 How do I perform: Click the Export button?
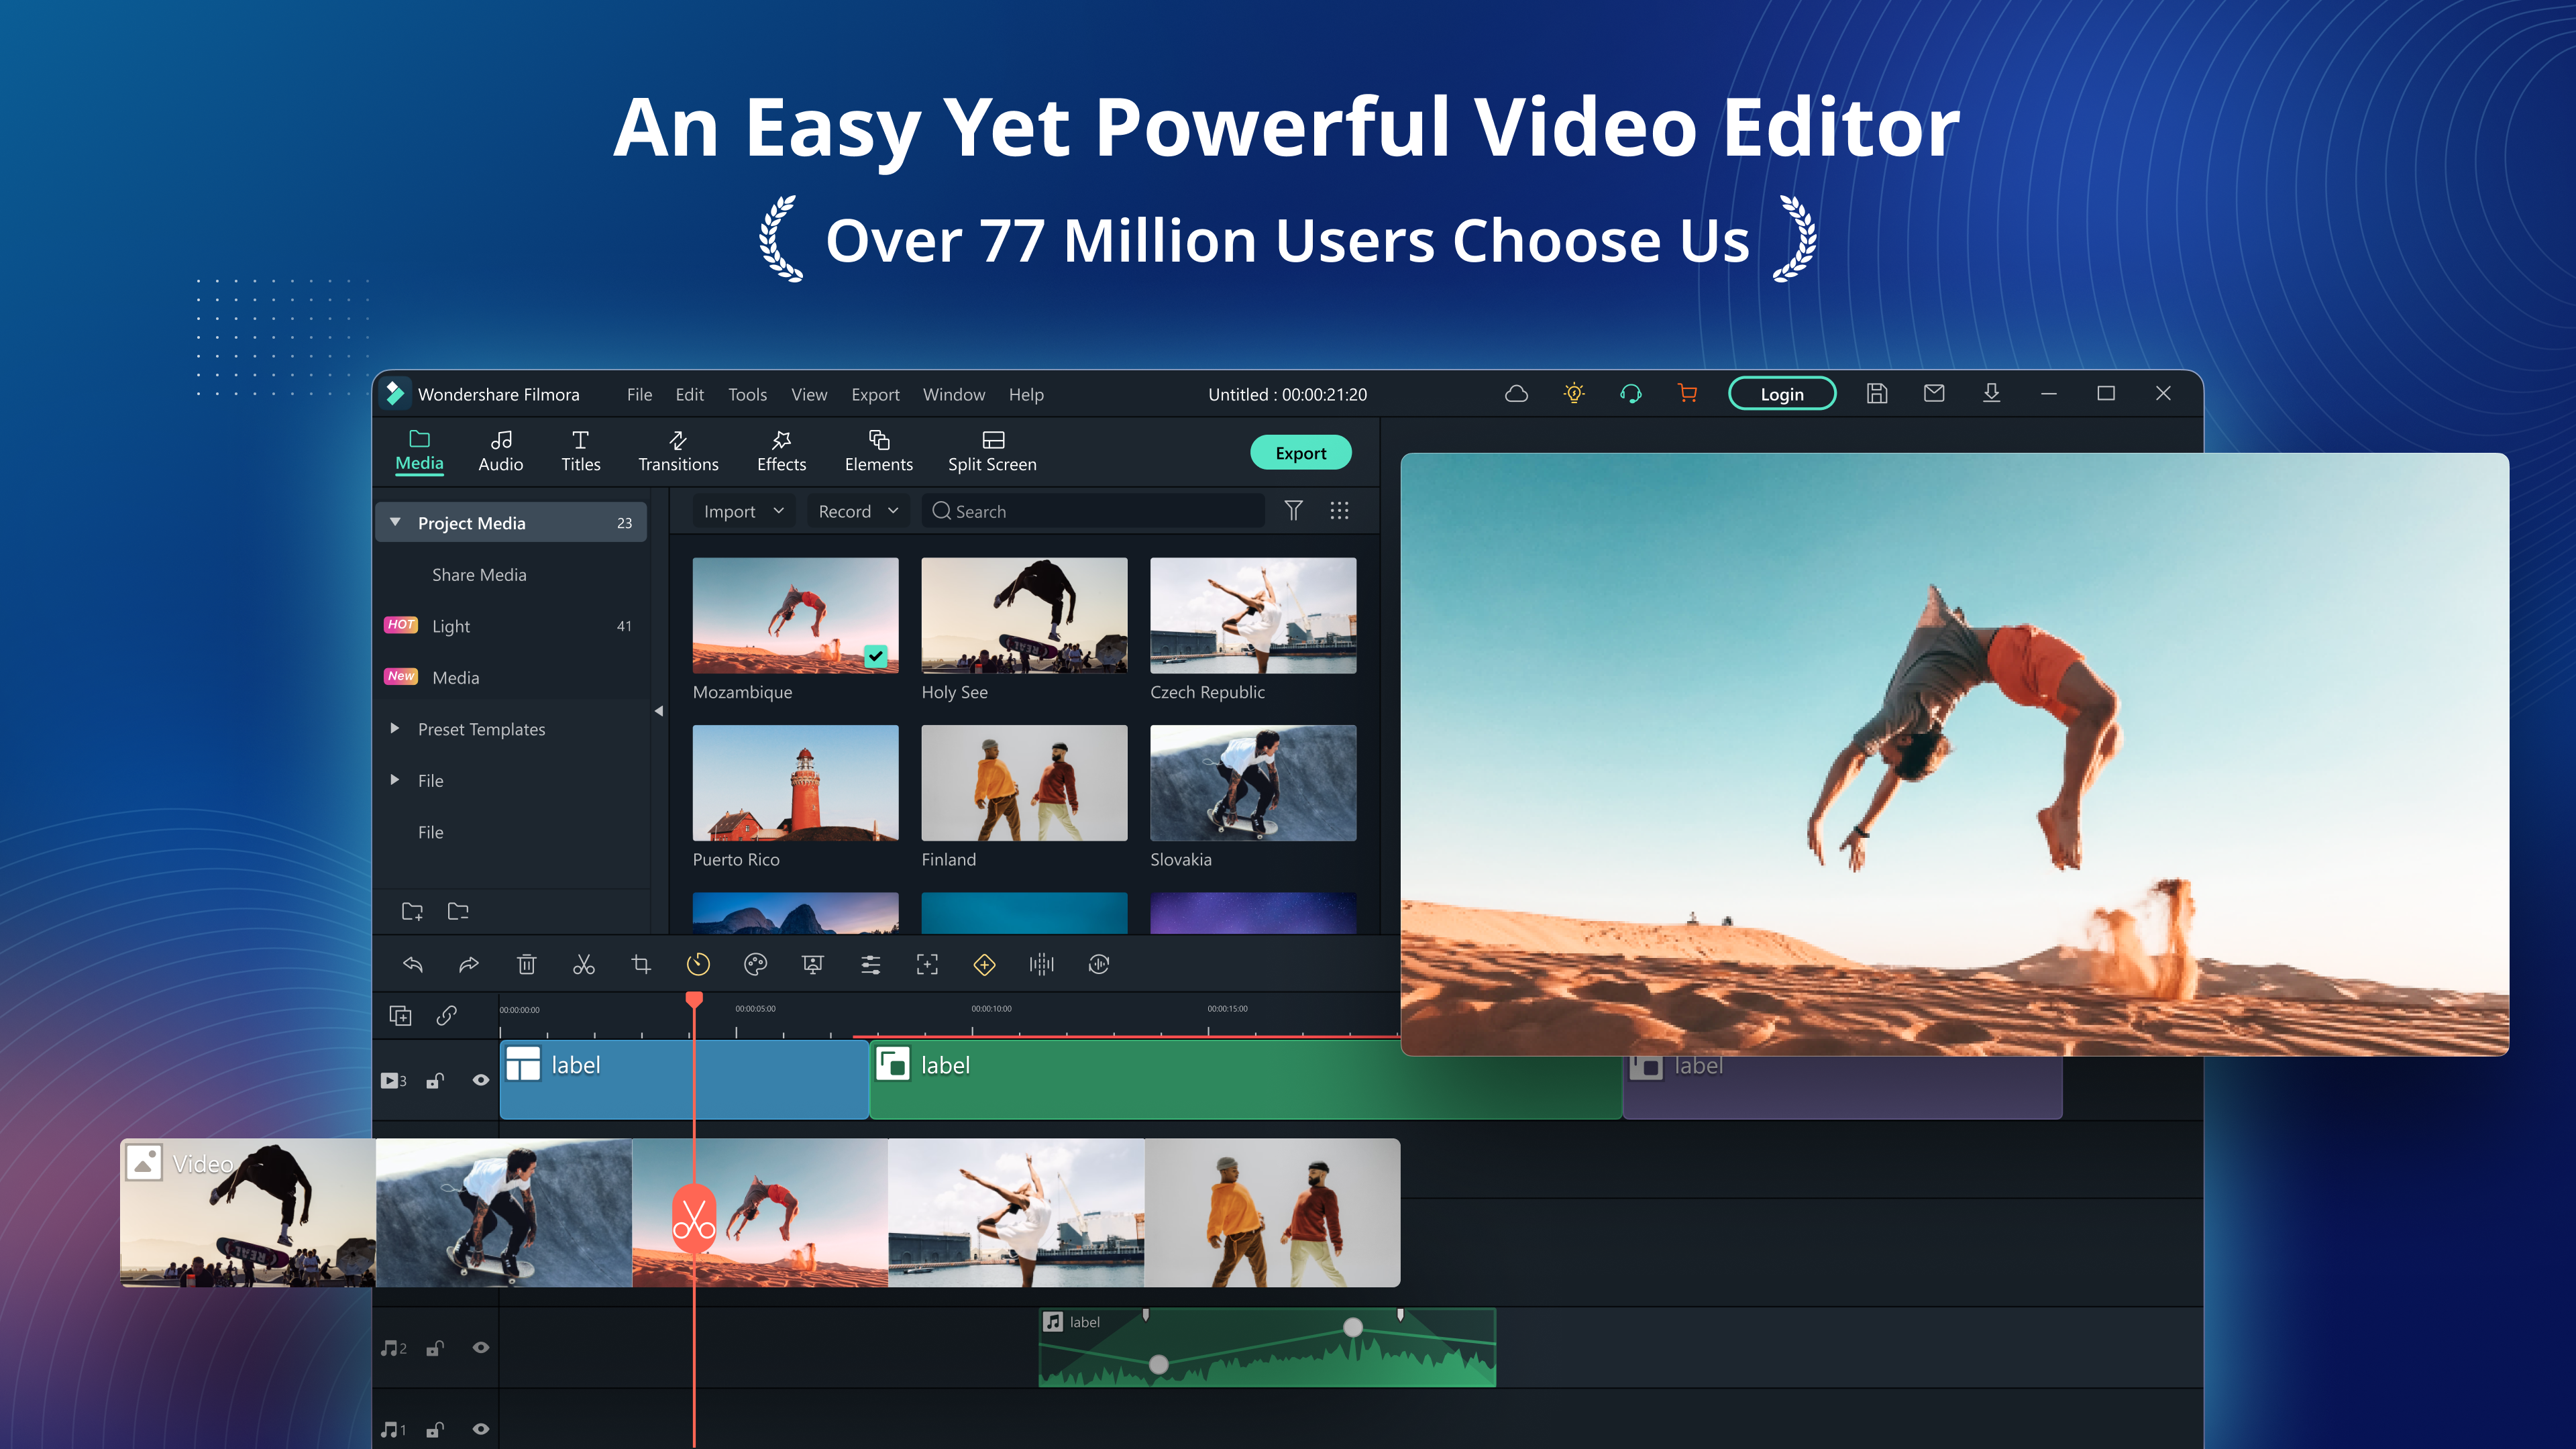1300,452
